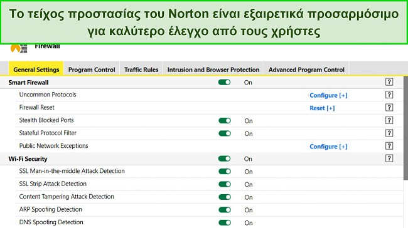The width and height of the screenshot is (408, 228).
Task: Open the Traffic Rules tab
Action: [x=141, y=70]
